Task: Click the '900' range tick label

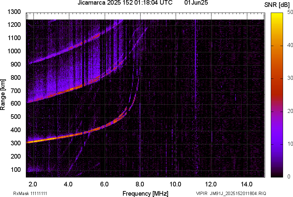Action: [16, 64]
